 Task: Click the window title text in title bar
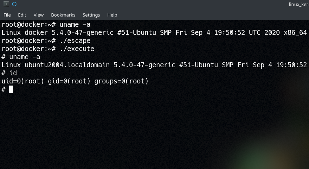(298, 4)
